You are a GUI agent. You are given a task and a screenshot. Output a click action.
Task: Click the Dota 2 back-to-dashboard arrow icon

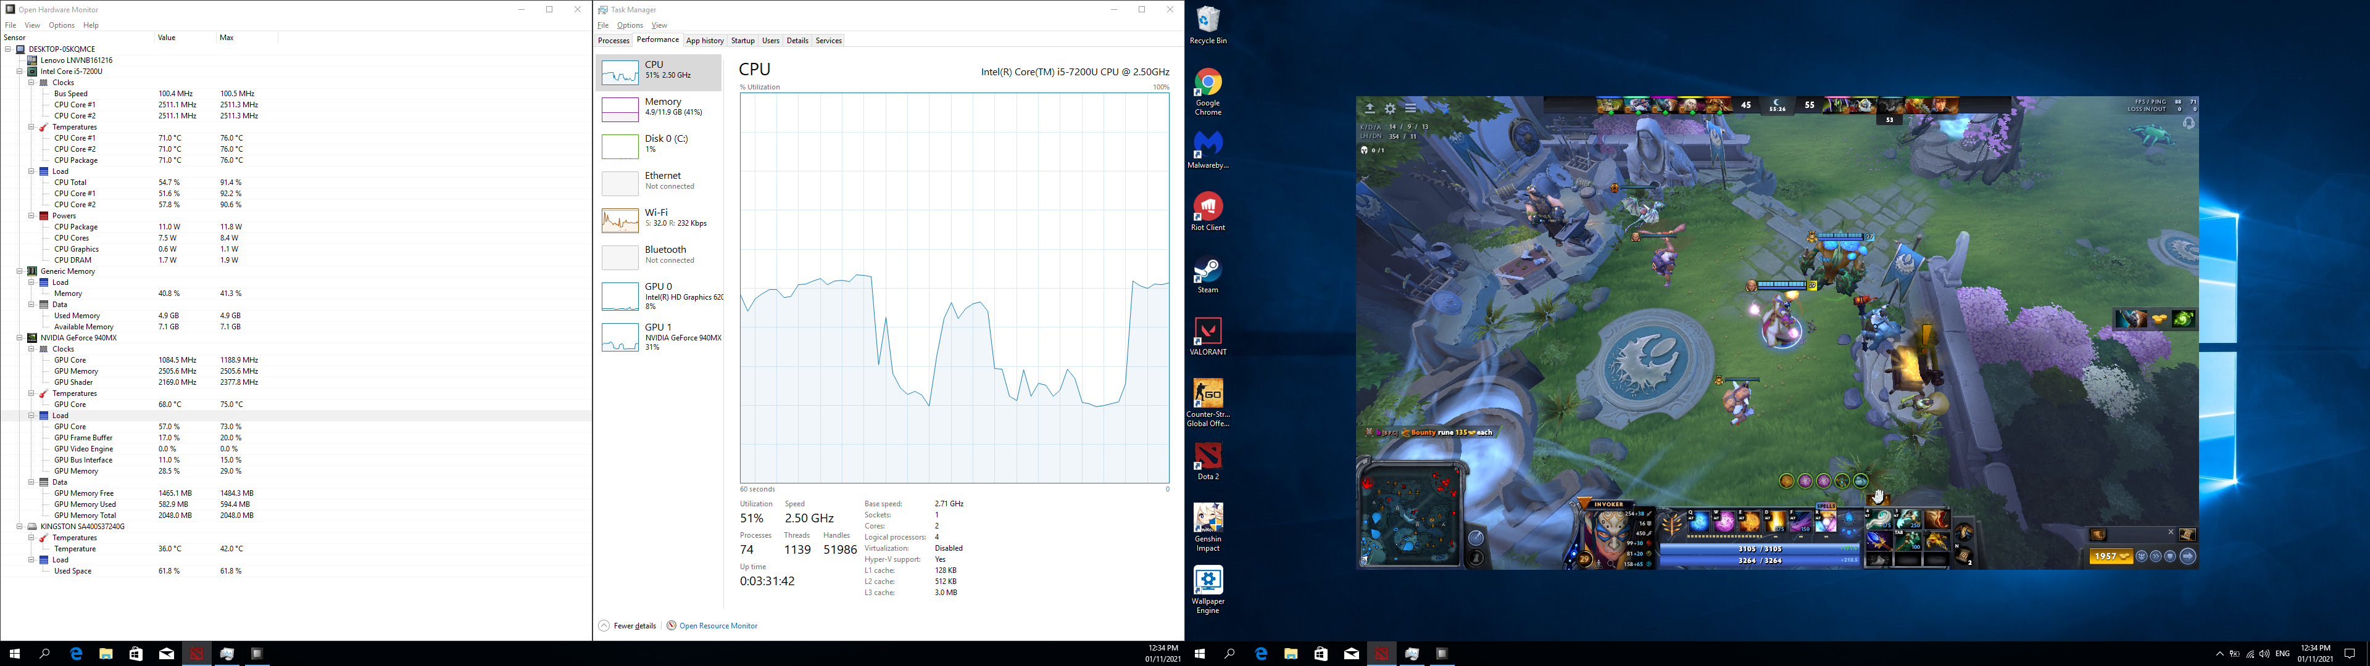pos(1369,109)
